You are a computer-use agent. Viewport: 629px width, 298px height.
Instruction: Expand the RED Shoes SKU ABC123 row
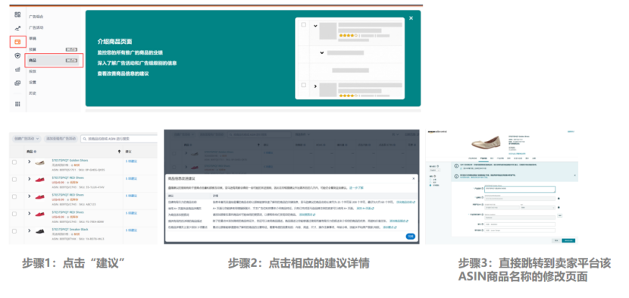click(30, 197)
